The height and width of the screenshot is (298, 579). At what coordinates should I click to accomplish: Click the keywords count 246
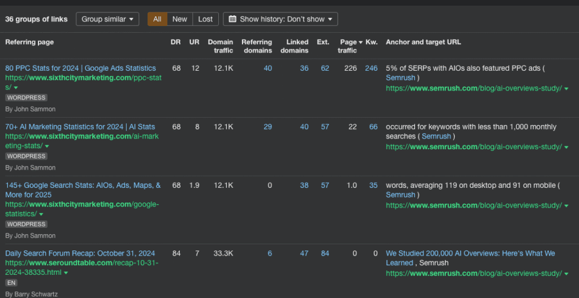tap(371, 68)
